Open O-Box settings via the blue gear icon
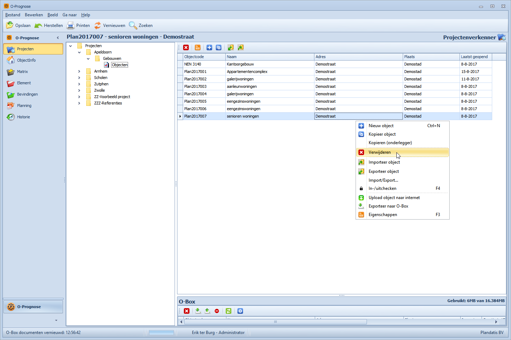The image size is (511, 340). (240, 311)
